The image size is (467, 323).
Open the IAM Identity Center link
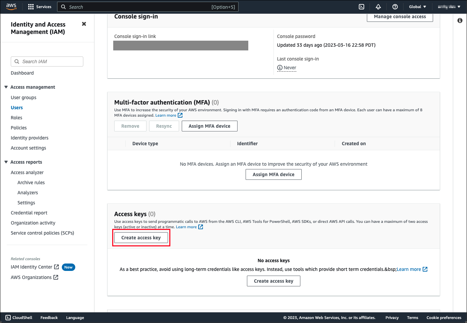[x=32, y=267]
